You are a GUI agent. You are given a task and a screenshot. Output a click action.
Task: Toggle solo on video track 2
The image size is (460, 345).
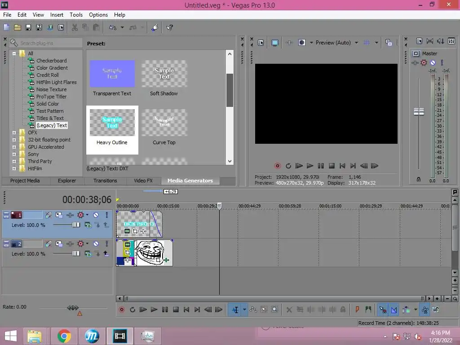pyautogui.click(x=107, y=244)
